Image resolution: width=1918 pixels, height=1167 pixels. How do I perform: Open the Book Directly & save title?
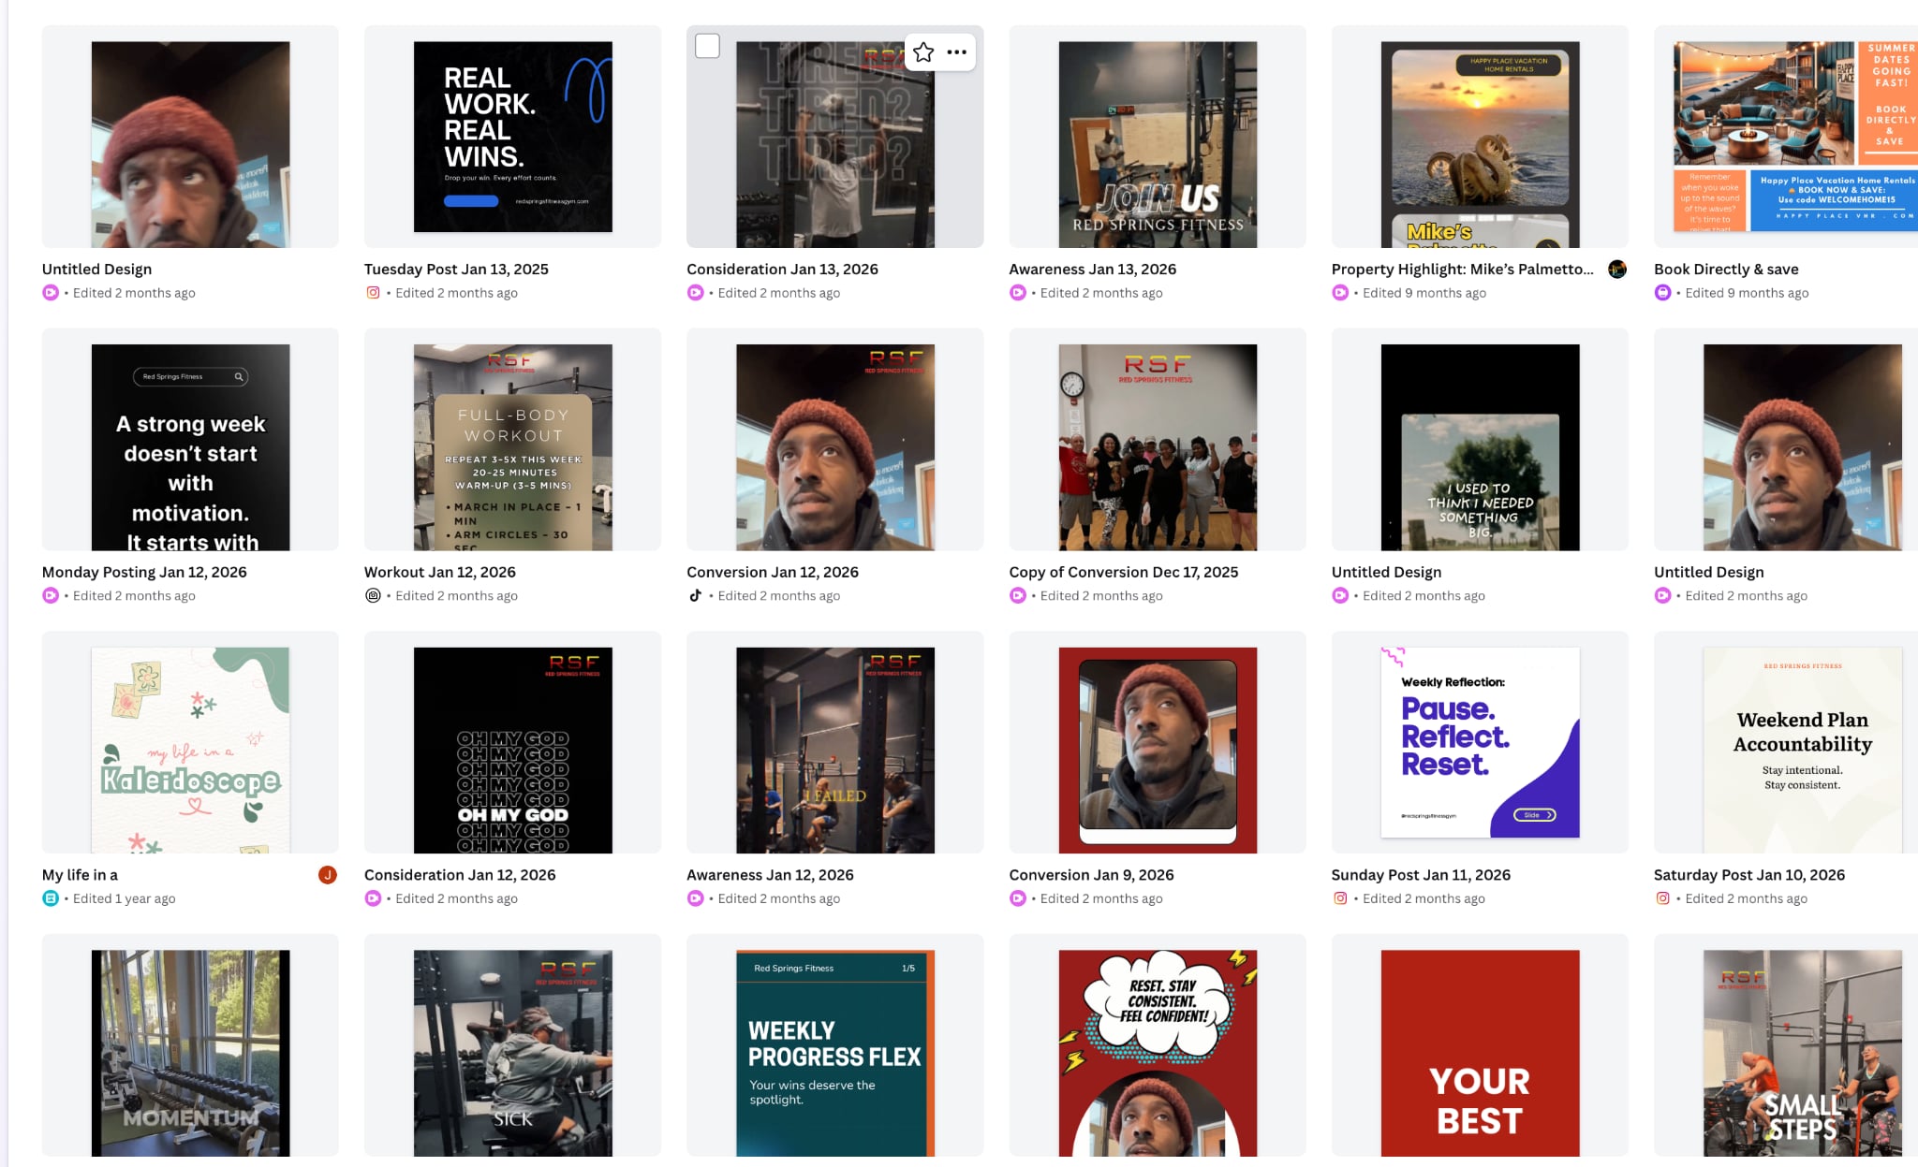click(1726, 270)
